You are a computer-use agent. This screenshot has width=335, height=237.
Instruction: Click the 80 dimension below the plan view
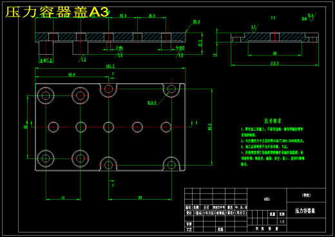(140, 197)
